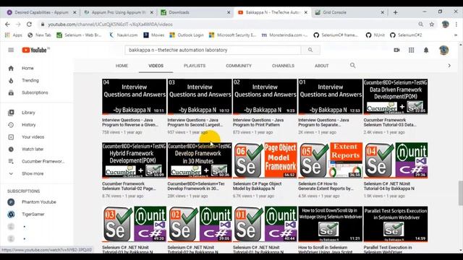This screenshot has width=463, height=260.
Task: Play Interview Questions 02 thumbnail
Action: tap(265, 97)
